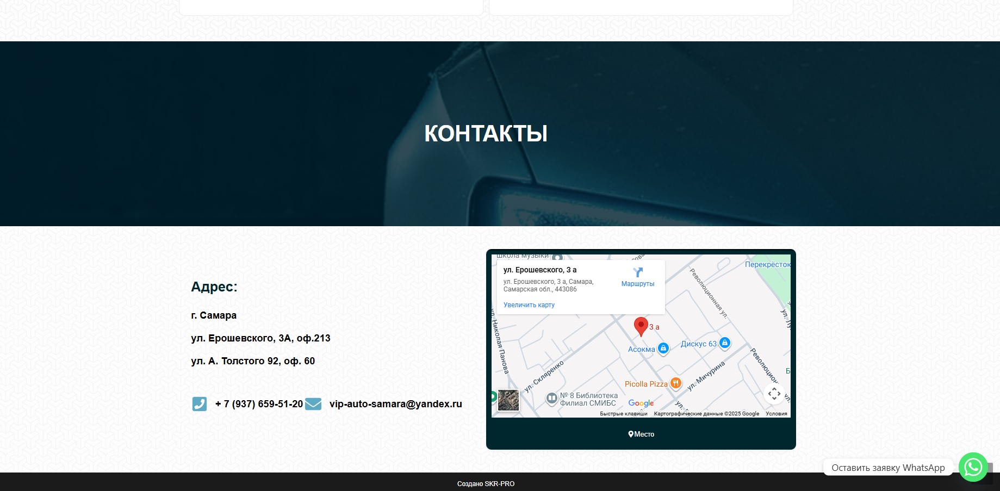Click the Оставить заявку WhatsApp label
This screenshot has height=491, width=1000.
click(x=887, y=468)
